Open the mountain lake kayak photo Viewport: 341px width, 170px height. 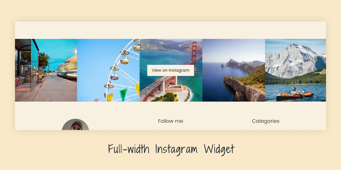(x=296, y=70)
